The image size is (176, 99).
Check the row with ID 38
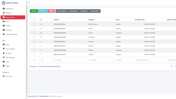coord(34,33)
